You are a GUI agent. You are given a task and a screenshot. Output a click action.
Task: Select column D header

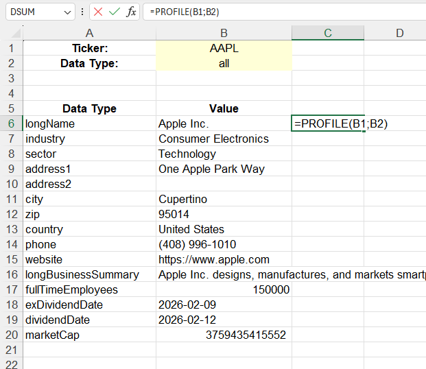click(398, 34)
